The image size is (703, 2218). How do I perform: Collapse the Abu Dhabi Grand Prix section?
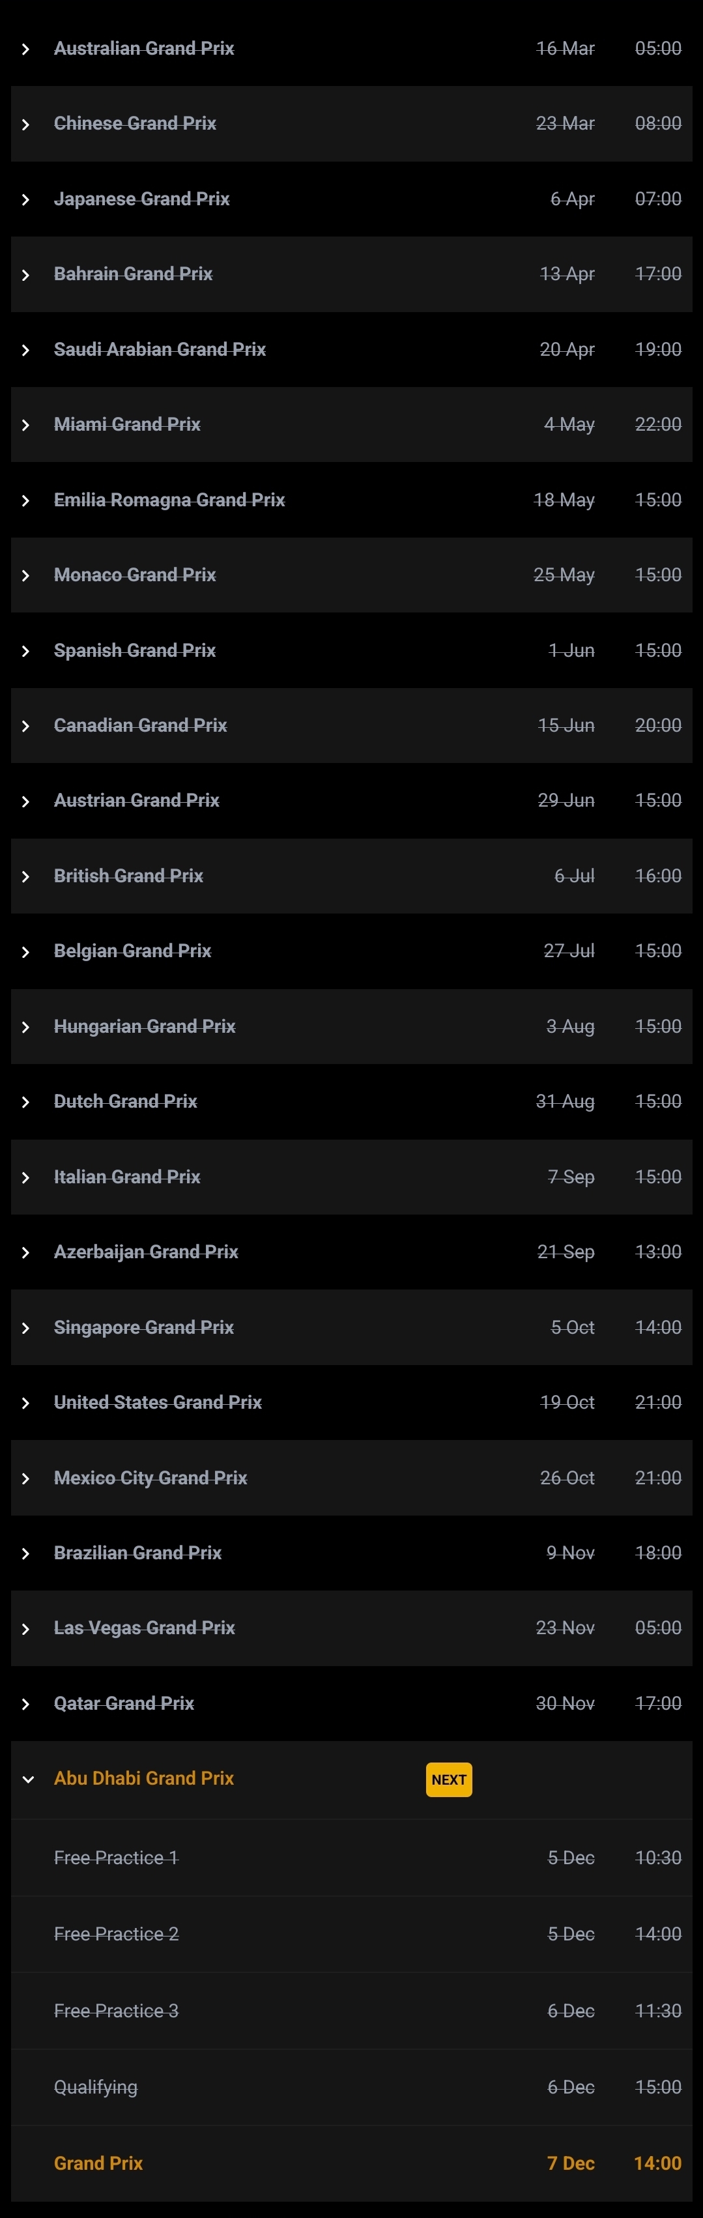[x=27, y=1779]
